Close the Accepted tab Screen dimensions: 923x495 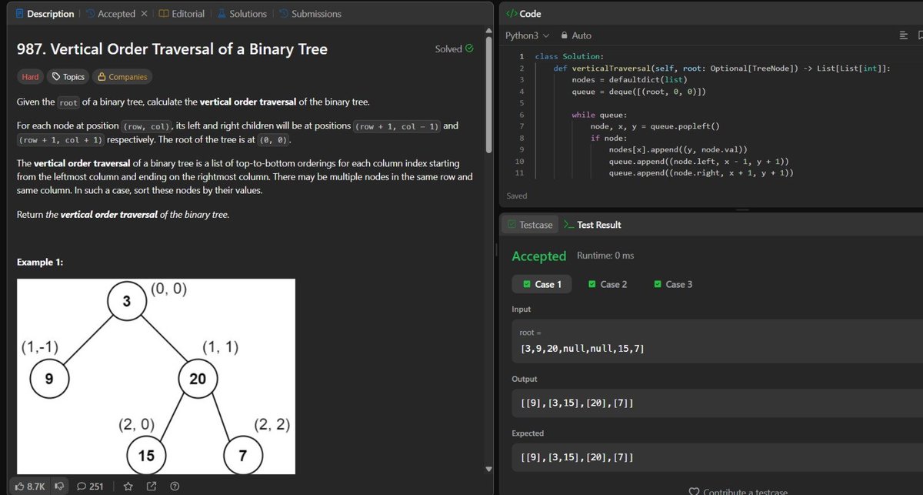click(x=144, y=14)
